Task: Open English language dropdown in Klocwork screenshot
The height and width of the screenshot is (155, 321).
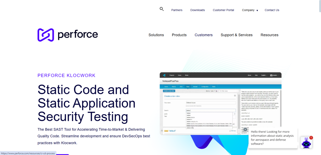Action: (264, 75)
